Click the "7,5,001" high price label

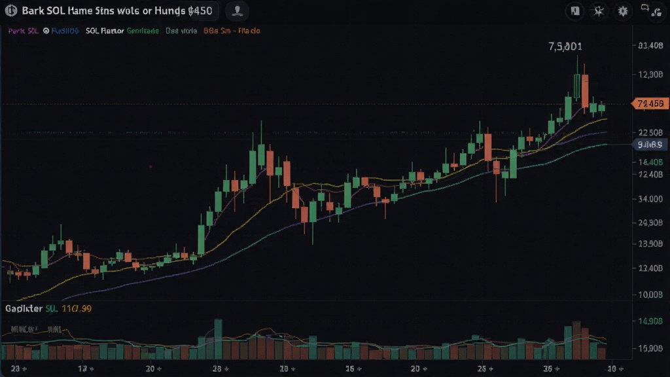[x=565, y=46]
